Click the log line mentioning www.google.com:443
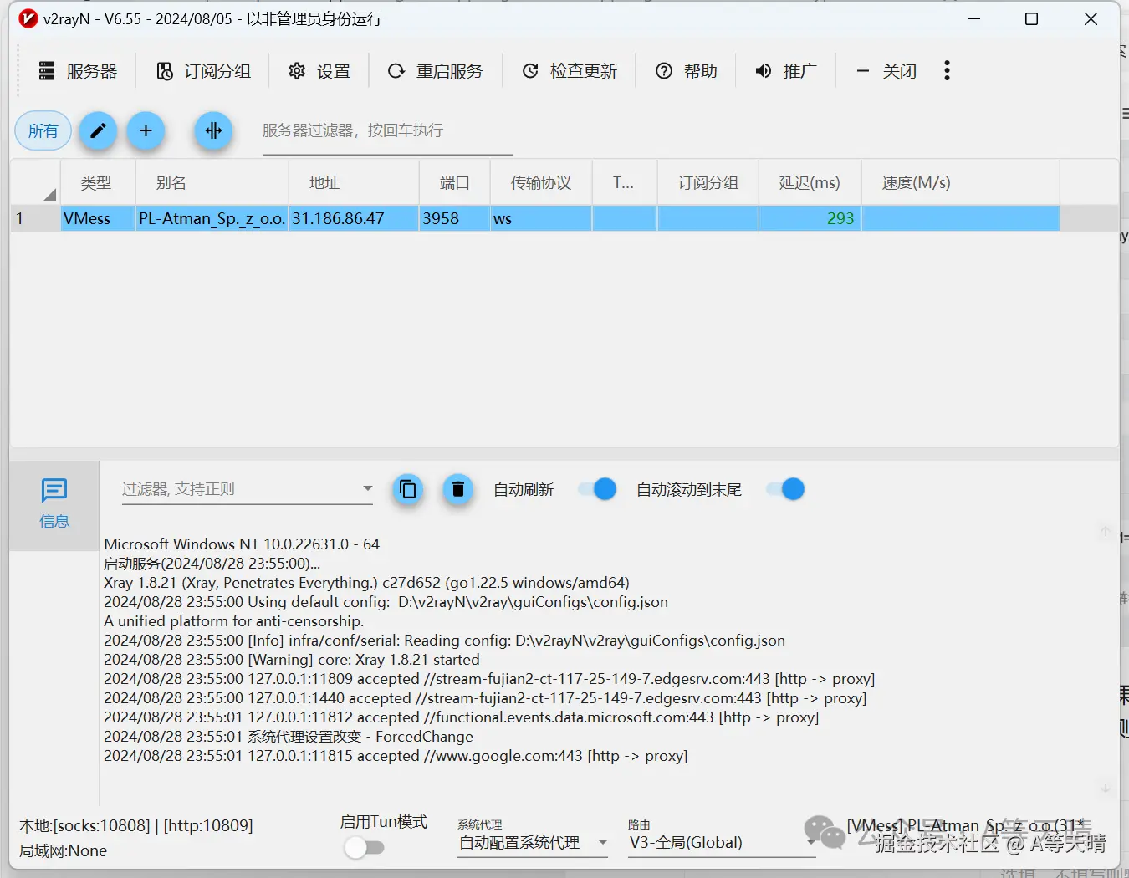The image size is (1129, 878). pyautogui.click(x=396, y=756)
